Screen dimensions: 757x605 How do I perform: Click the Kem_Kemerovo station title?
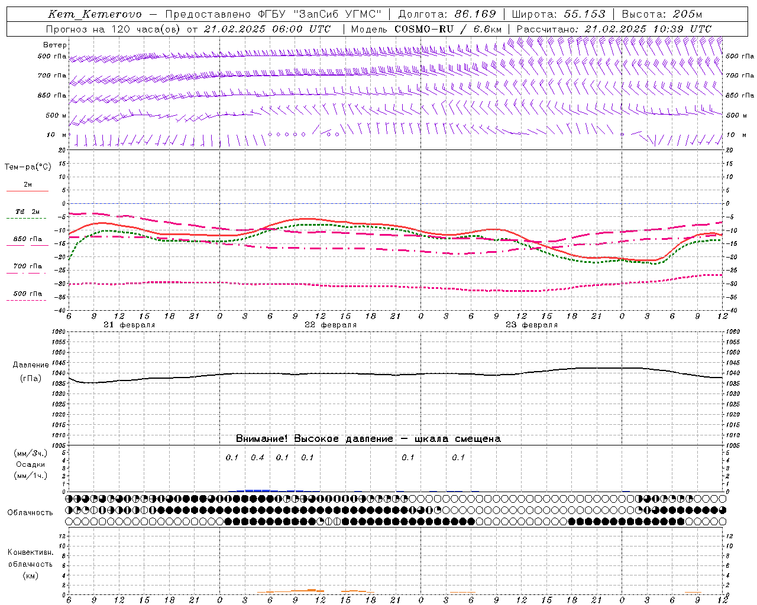tap(95, 14)
